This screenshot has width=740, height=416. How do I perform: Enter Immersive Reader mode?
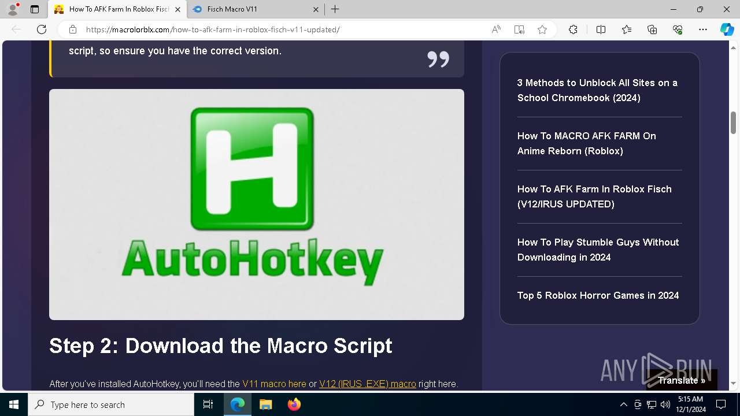[x=519, y=29]
